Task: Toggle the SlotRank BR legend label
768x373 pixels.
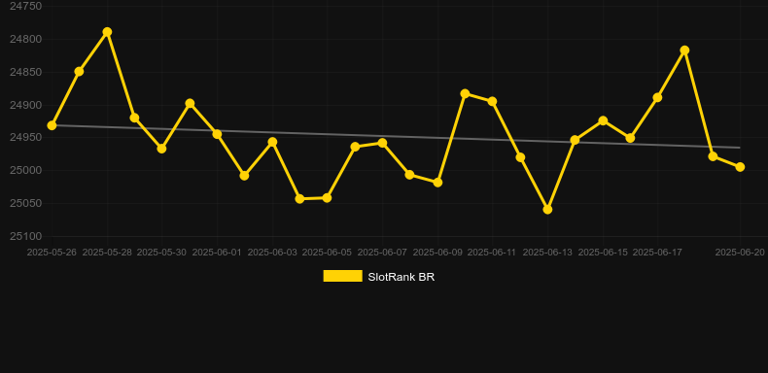Action: click(401, 277)
